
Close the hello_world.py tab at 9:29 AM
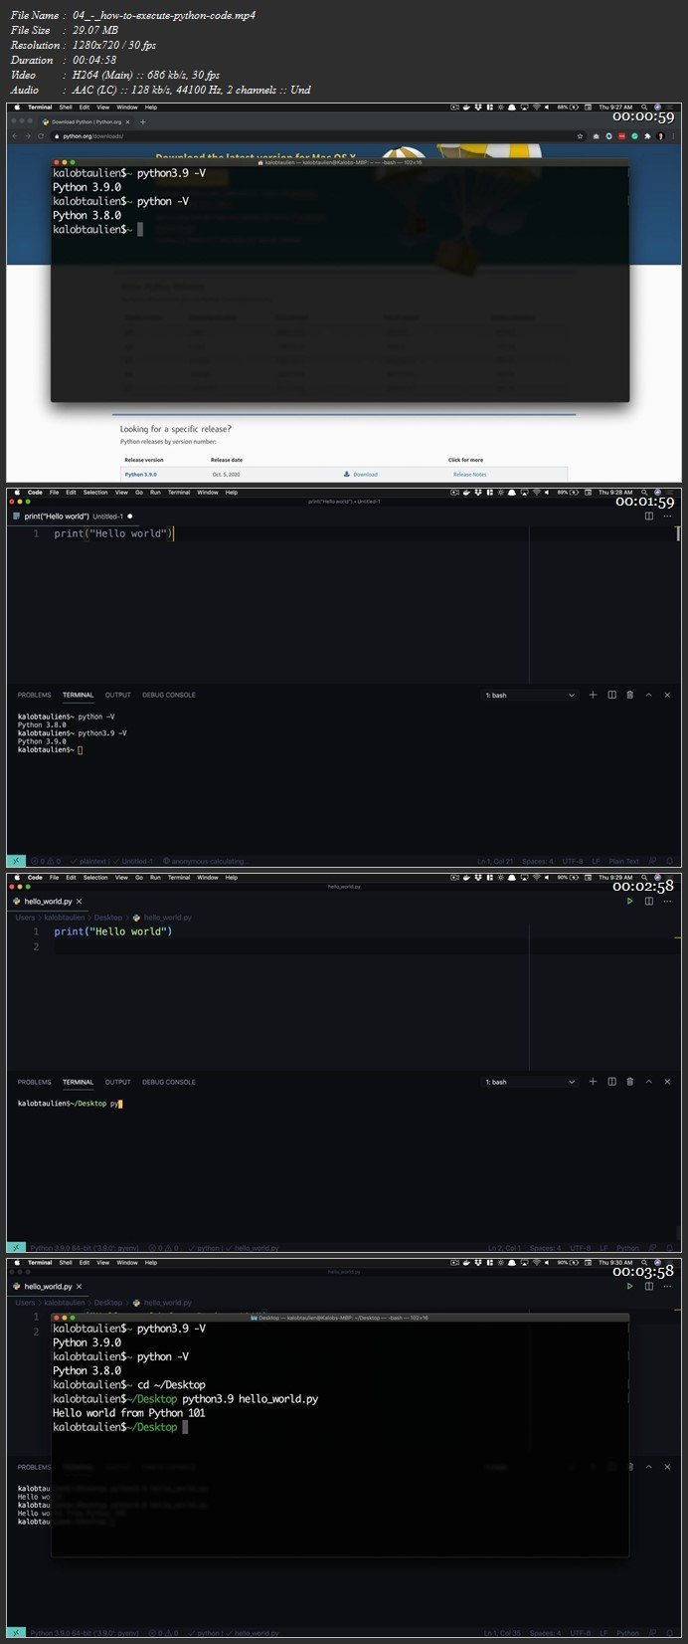pos(80,901)
